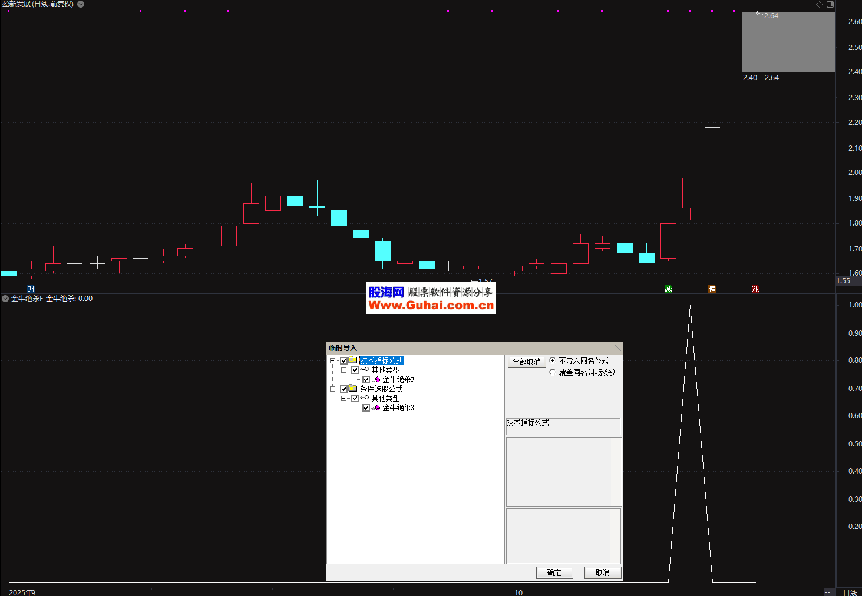Collapse the 条件选股公式 tree node
Viewport: 862px width, 596px height.
[x=333, y=389]
